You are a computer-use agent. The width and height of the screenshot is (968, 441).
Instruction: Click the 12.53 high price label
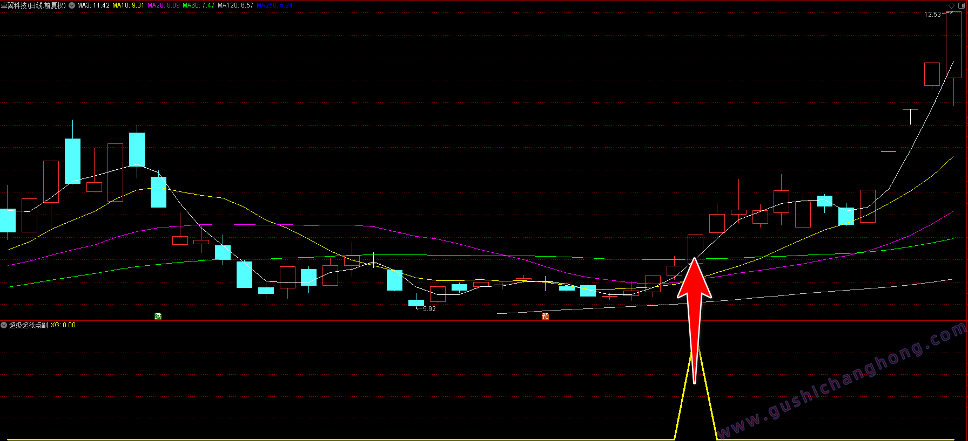932,15
